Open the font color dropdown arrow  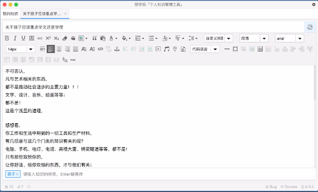pos(116,38)
